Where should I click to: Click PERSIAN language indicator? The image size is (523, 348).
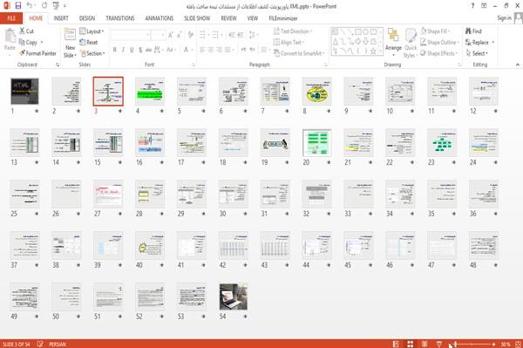tap(58, 344)
